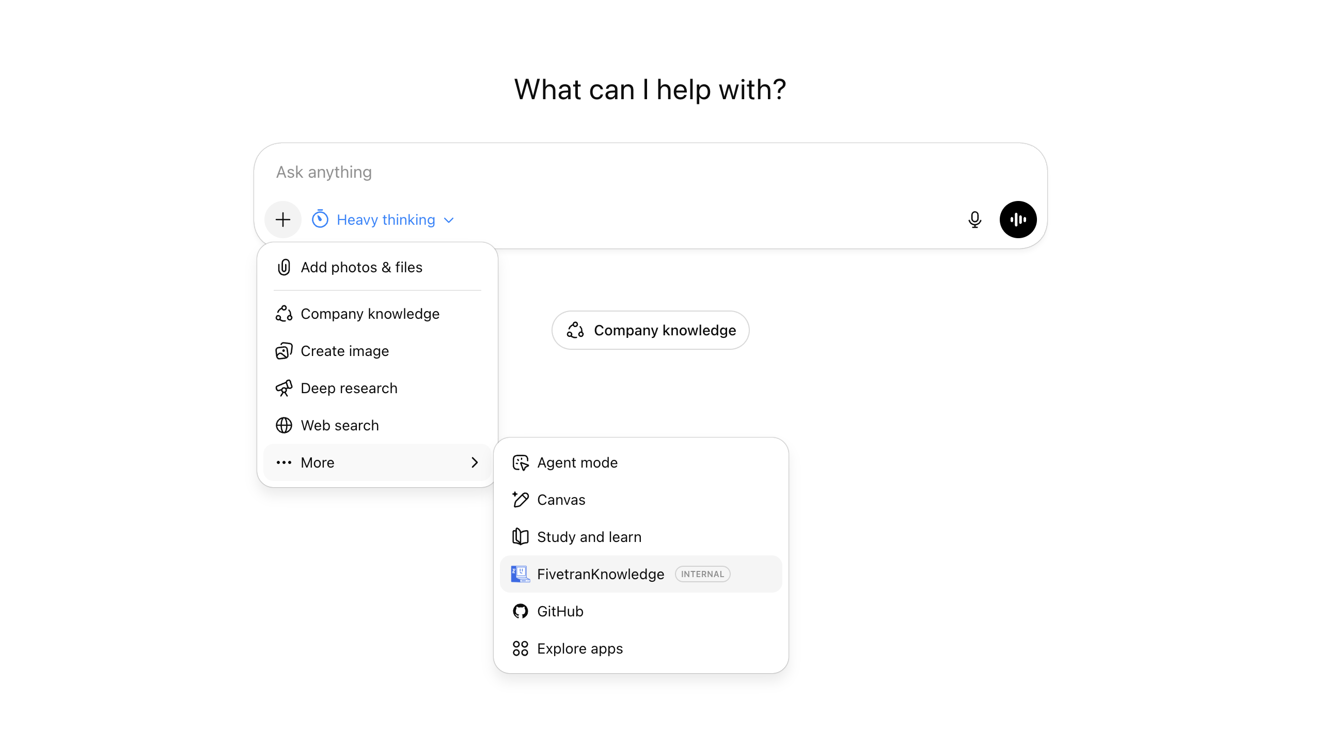1322x744 pixels.
Task: Open the Heavy thinking dropdown chevron
Action: (449, 220)
